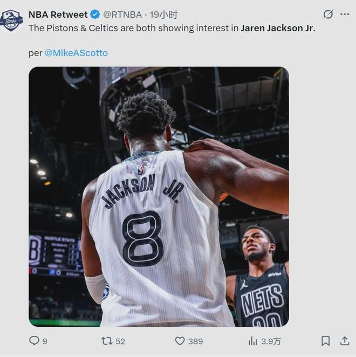Open the Grok explain-post icon
Image resolution: width=356 pixels, height=357 pixels.
pyautogui.click(x=327, y=15)
